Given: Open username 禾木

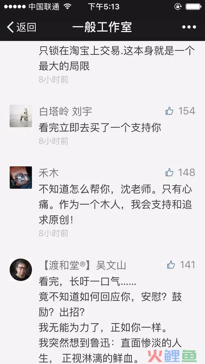Looking at the screenshot, I should pos(49,173).
